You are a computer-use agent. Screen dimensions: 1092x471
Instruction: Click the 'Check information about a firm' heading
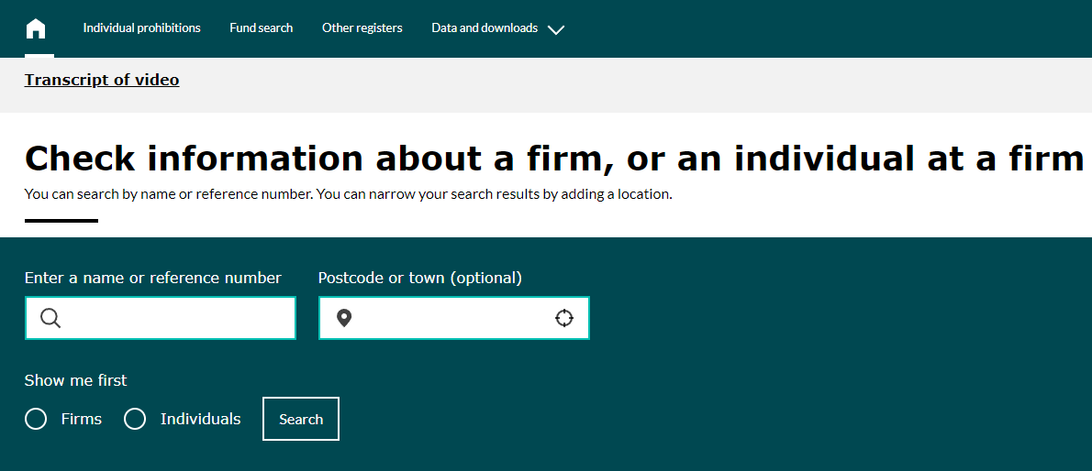pos(554,159)
